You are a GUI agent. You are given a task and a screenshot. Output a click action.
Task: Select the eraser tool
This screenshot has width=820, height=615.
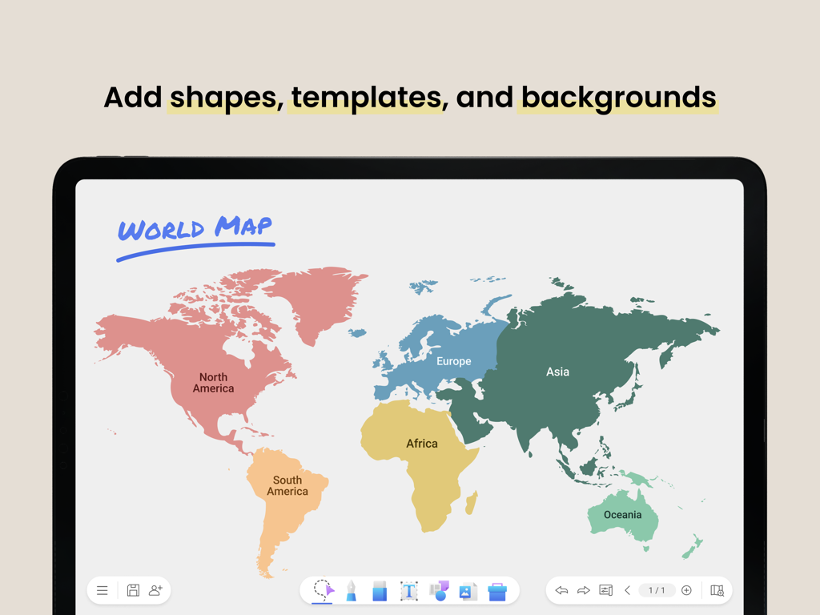click(x=379, y=590)
